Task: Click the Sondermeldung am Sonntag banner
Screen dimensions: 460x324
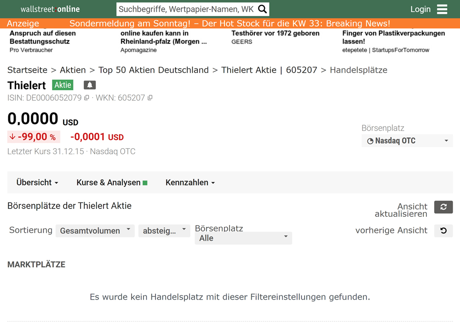Action: (x=230, y=23)
